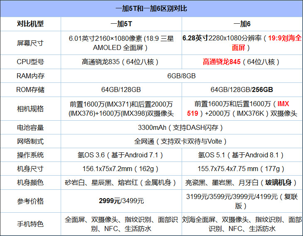Click the 氢OS 5.1 cell
The height and width of the screenshot is (236, 303).
[242, 155]
